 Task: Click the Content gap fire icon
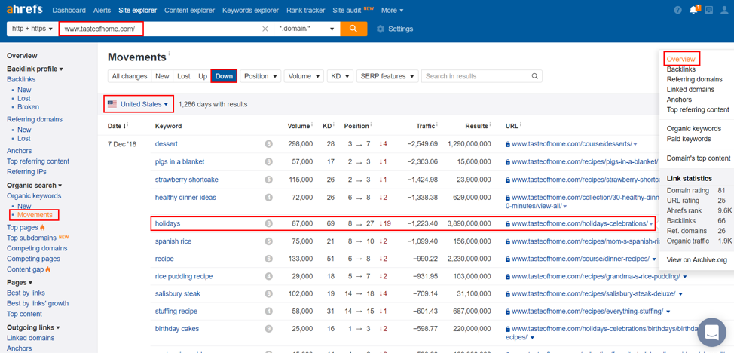(48, 269)
